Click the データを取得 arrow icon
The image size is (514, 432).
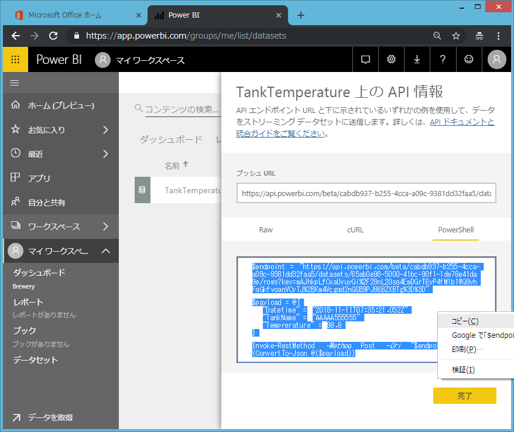coord(16,417)
